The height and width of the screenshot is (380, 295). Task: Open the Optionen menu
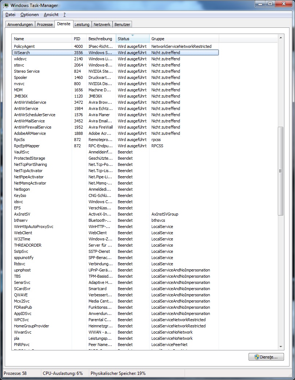coord(30,15)
